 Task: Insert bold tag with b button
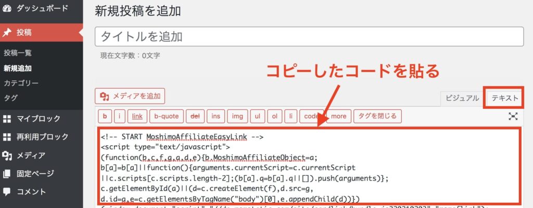coord(105,116)
